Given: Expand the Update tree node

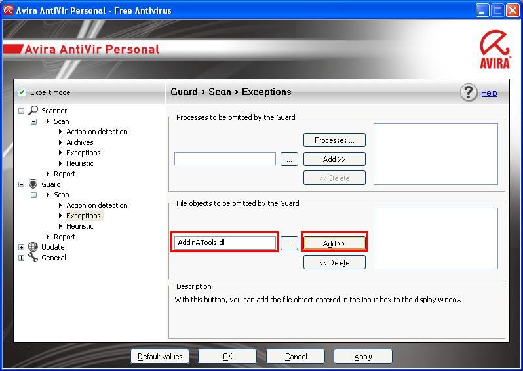Looking at the screenshot, I should 22,247.
